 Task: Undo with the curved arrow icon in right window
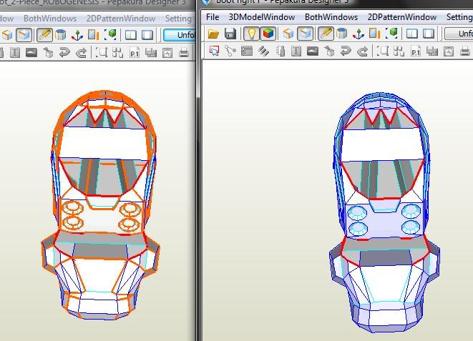[x=346, y=51]
